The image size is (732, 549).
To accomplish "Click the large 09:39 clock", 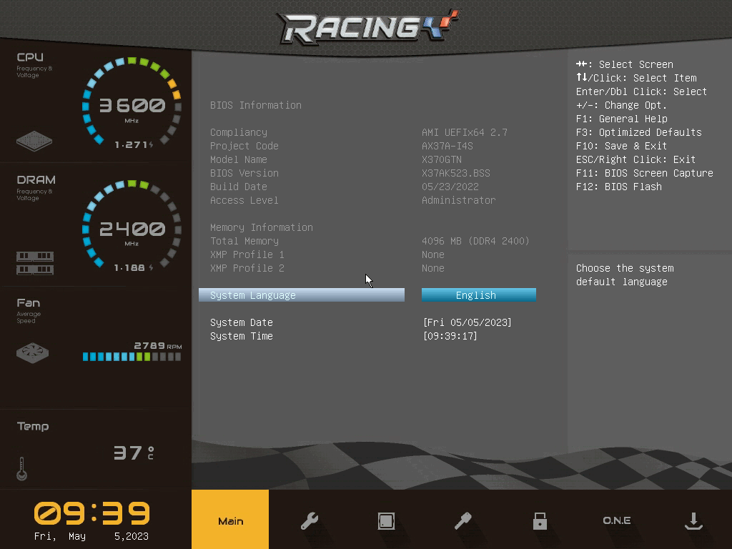I will click(x=92, y=513).
